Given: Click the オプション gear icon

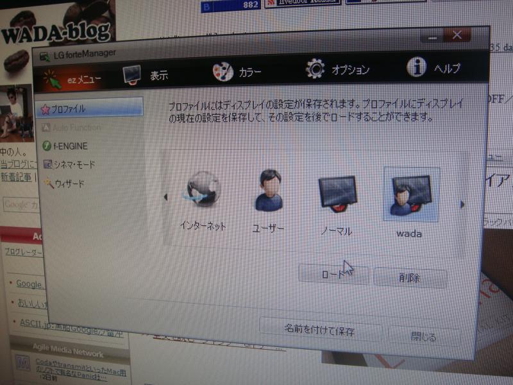Looking at the screenshot, I should pyautogui.click(x=314, y=67).
